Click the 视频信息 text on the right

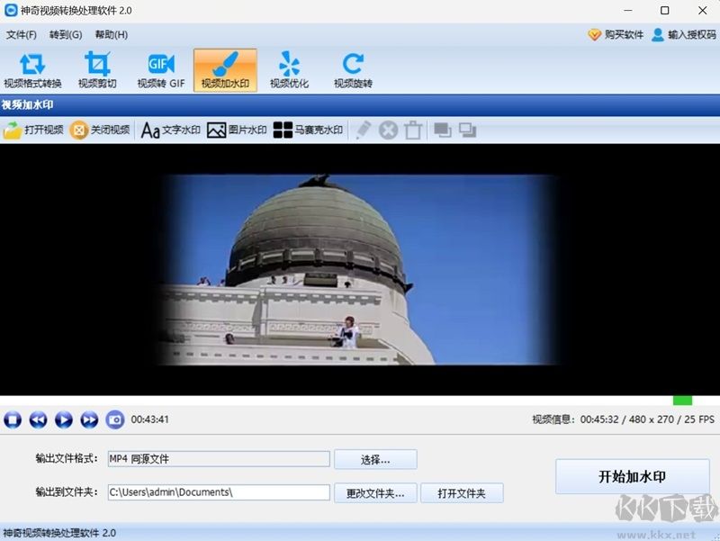click(623, 419)
